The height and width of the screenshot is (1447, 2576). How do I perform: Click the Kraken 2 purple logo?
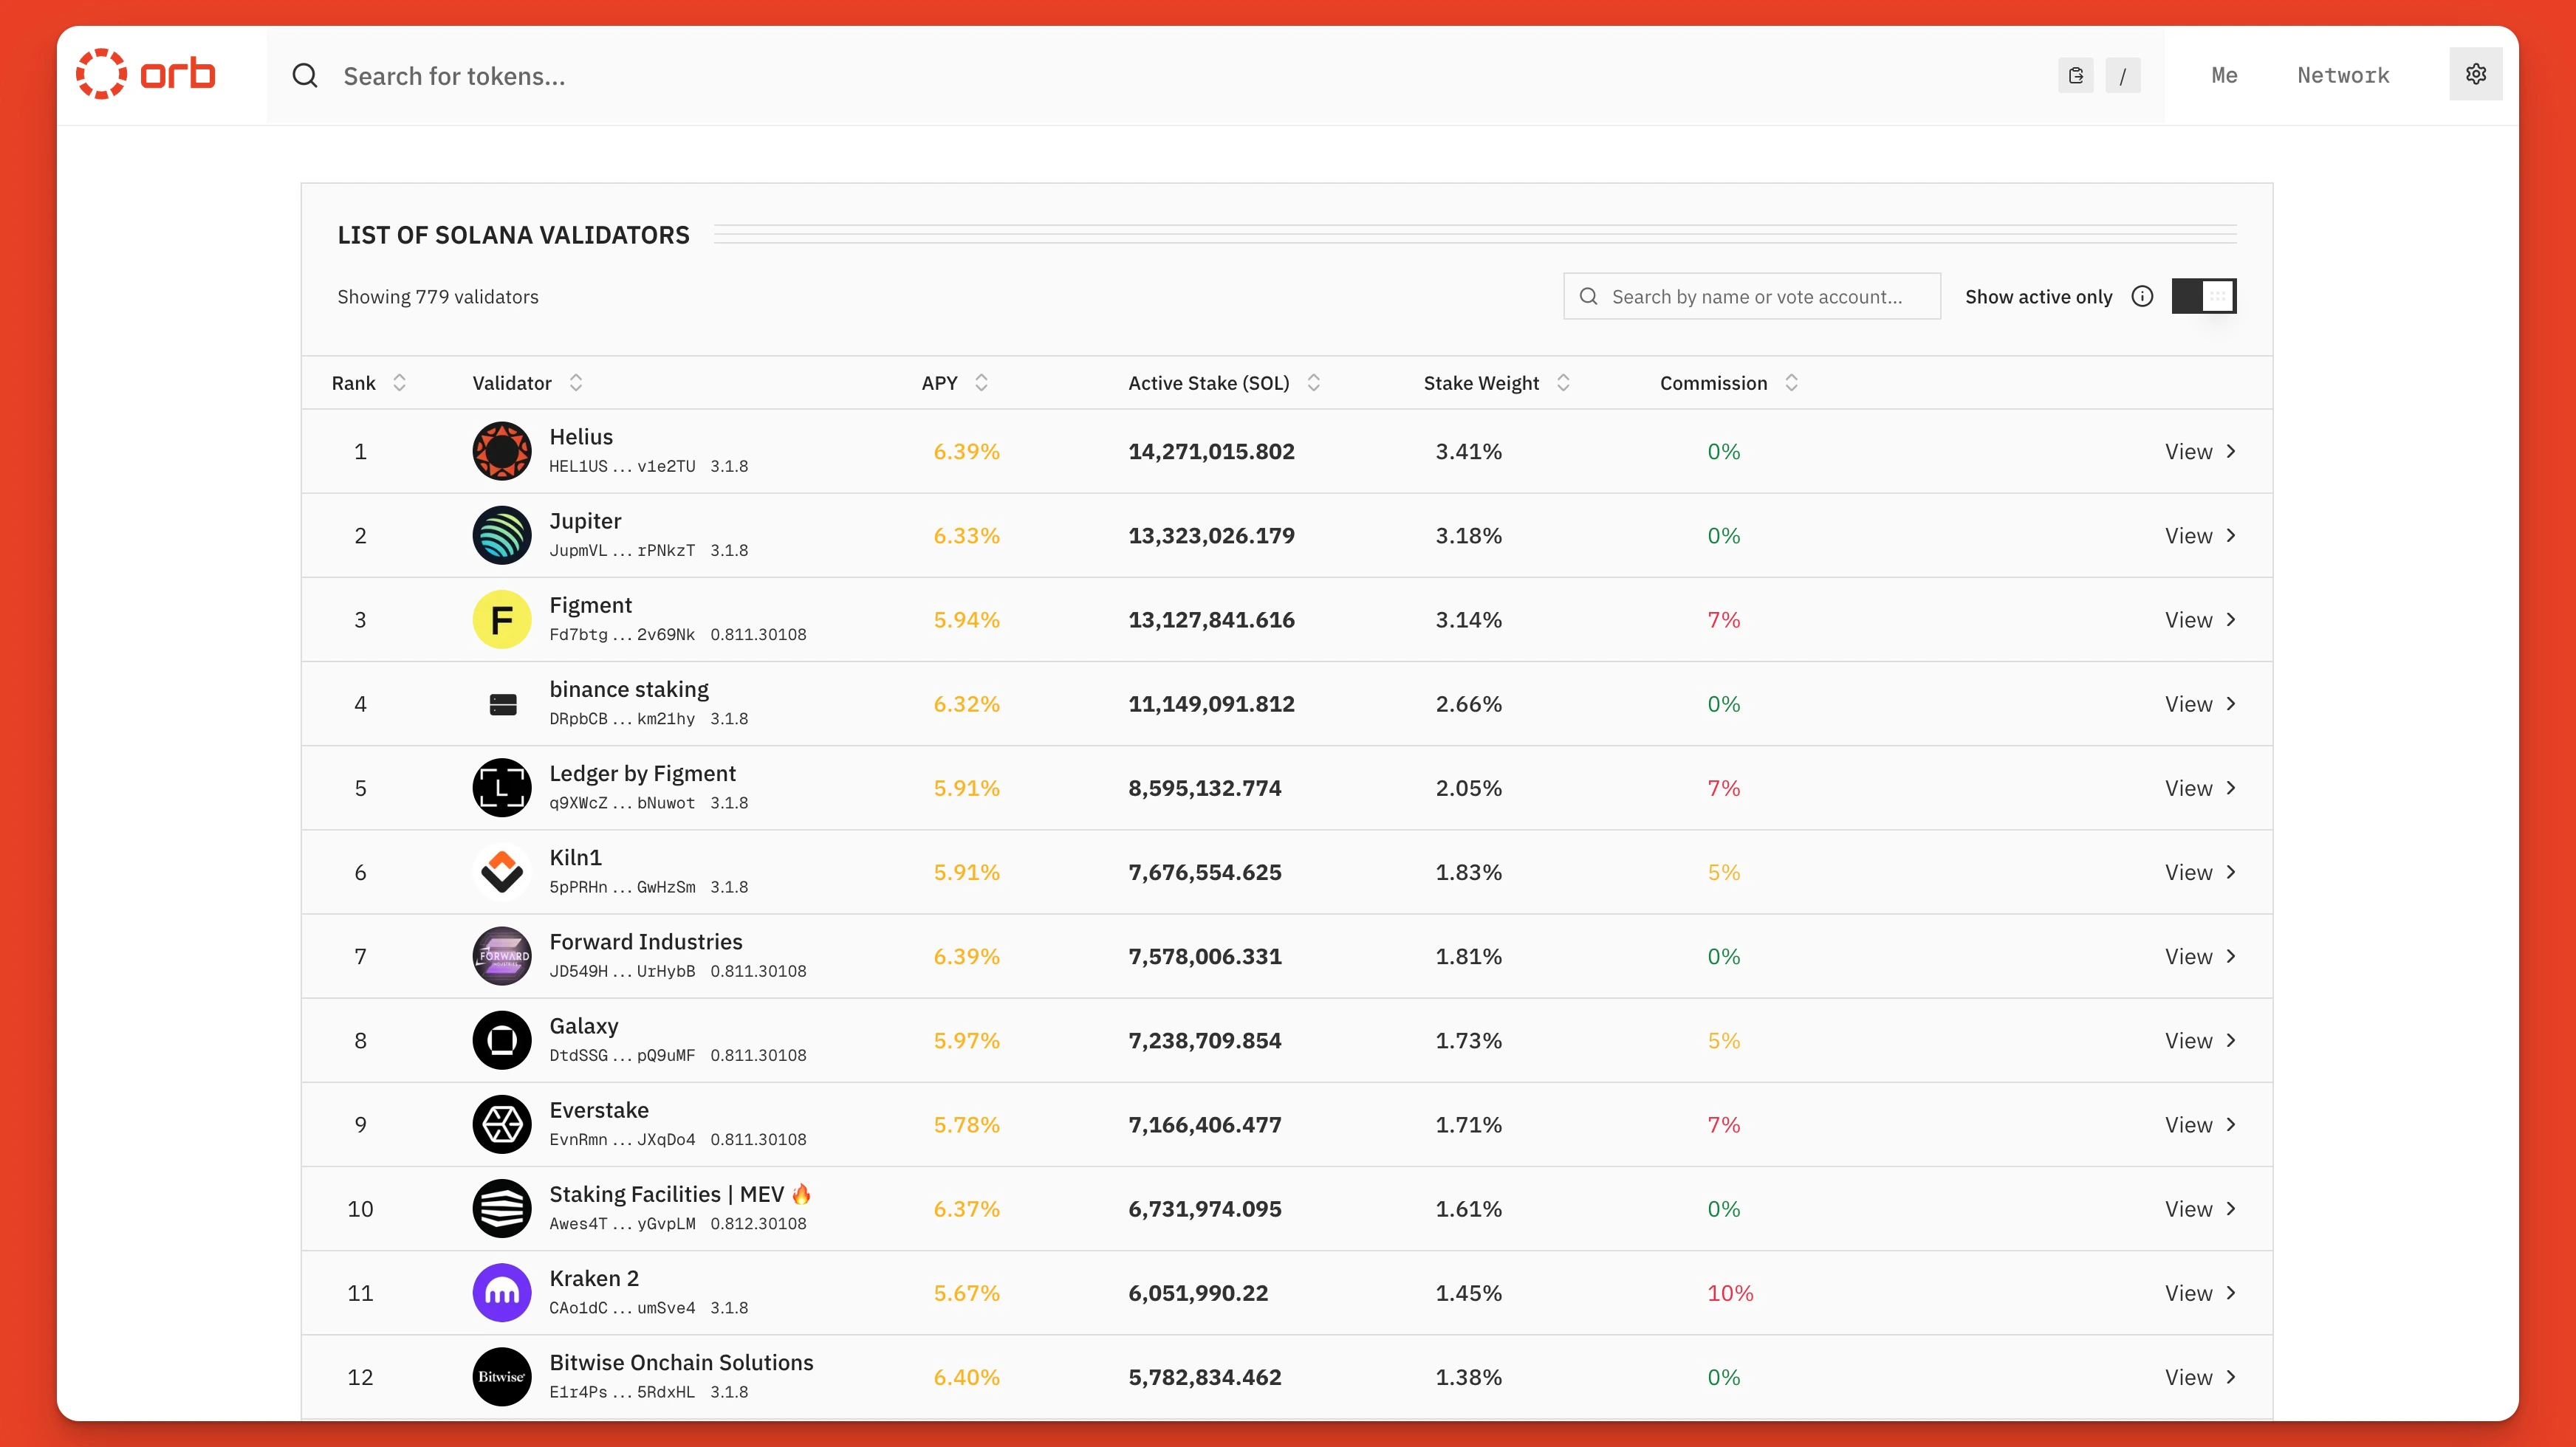click(501, 1293)
